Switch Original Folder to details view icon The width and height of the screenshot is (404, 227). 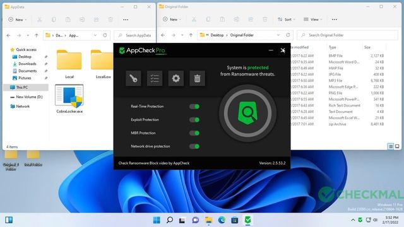pos(391,146)
